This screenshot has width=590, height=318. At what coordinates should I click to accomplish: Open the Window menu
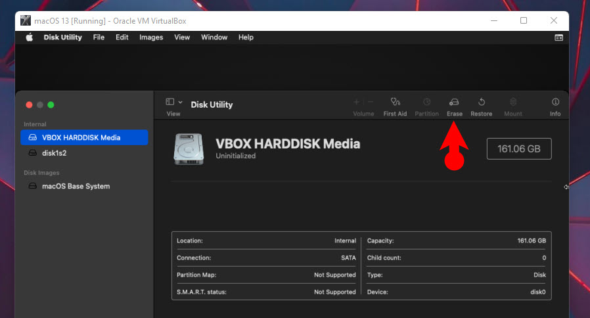pyautogui.click(x=214, y=37)
